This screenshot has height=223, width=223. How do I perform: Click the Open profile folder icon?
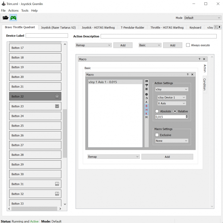click(x=5, y=18)
